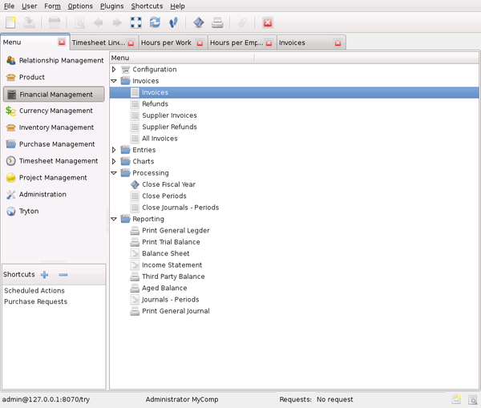Click the Attachment paperclip toolbar icon
This screenshot has height=408, width=481.
pyautogui.click(x=242, y=22)
